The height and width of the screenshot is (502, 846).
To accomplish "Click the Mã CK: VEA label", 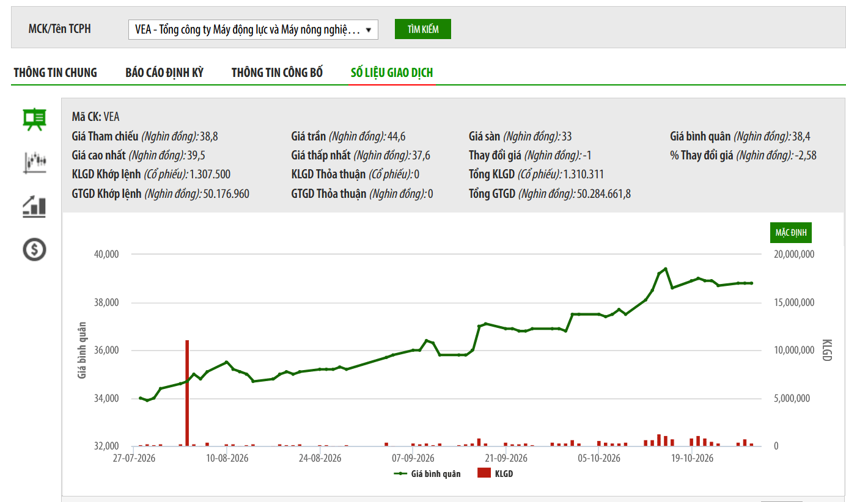I will pyautogui.click(x=95, y=117).
